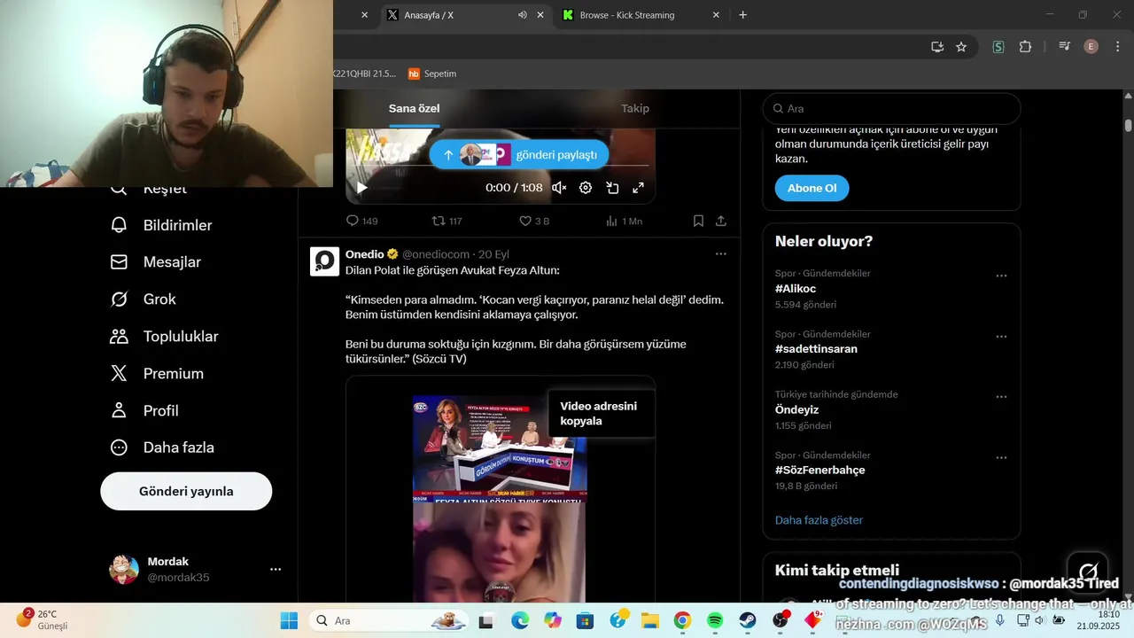This screenshot has height=638, width=1134.
Task: Open the 'Öndeyiz' trending topic
Action: pyautogui.click(x=796, y=410)
